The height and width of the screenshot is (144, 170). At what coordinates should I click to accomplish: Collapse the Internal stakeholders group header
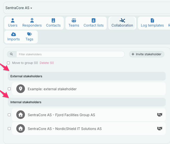click(x=86, y=102)
